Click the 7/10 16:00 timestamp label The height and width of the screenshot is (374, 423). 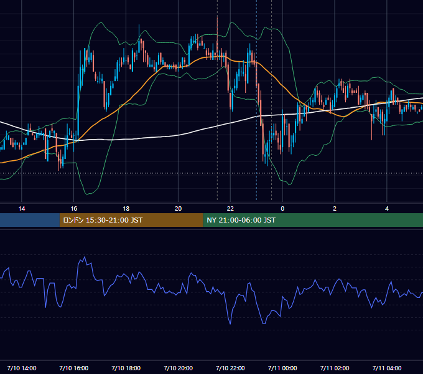pyautogui.click(x=73, y=368)
